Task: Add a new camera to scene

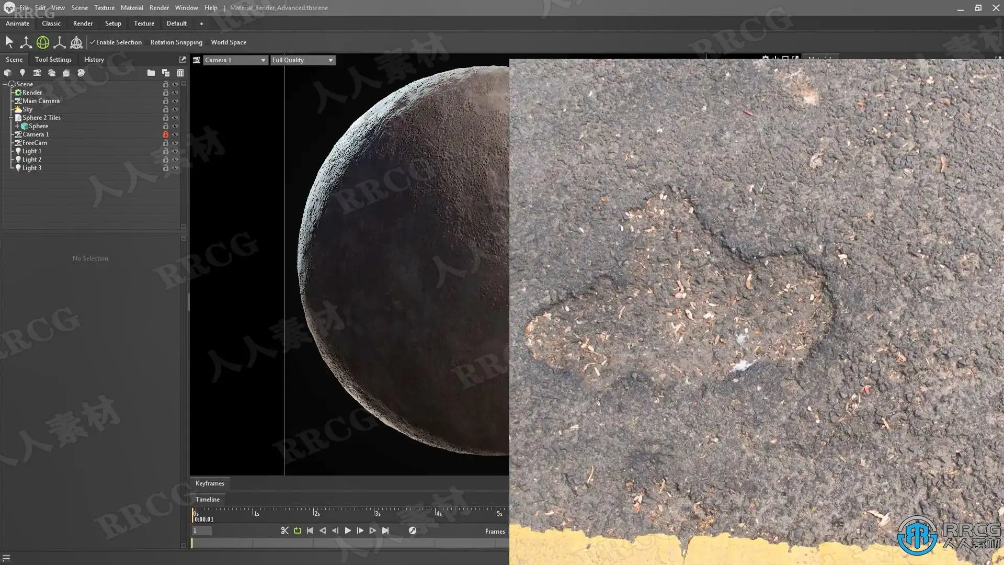Action: click(37, 73)
